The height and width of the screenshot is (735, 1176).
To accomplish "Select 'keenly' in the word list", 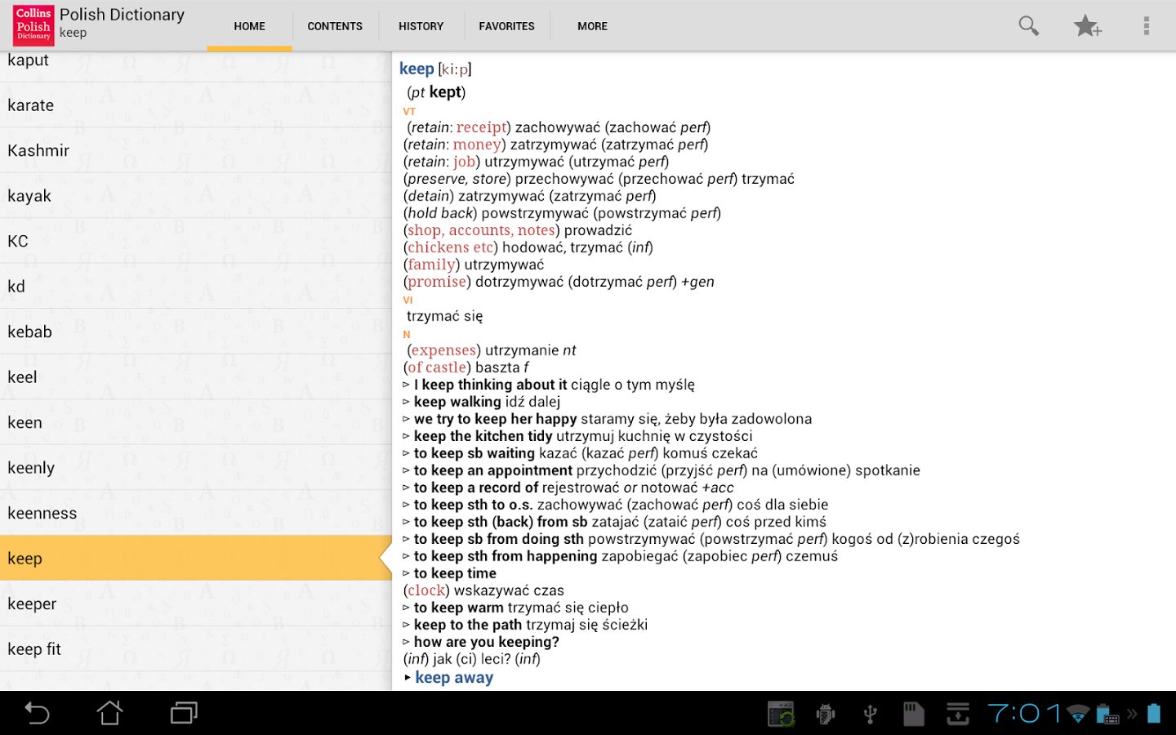I will click(196, 468).
